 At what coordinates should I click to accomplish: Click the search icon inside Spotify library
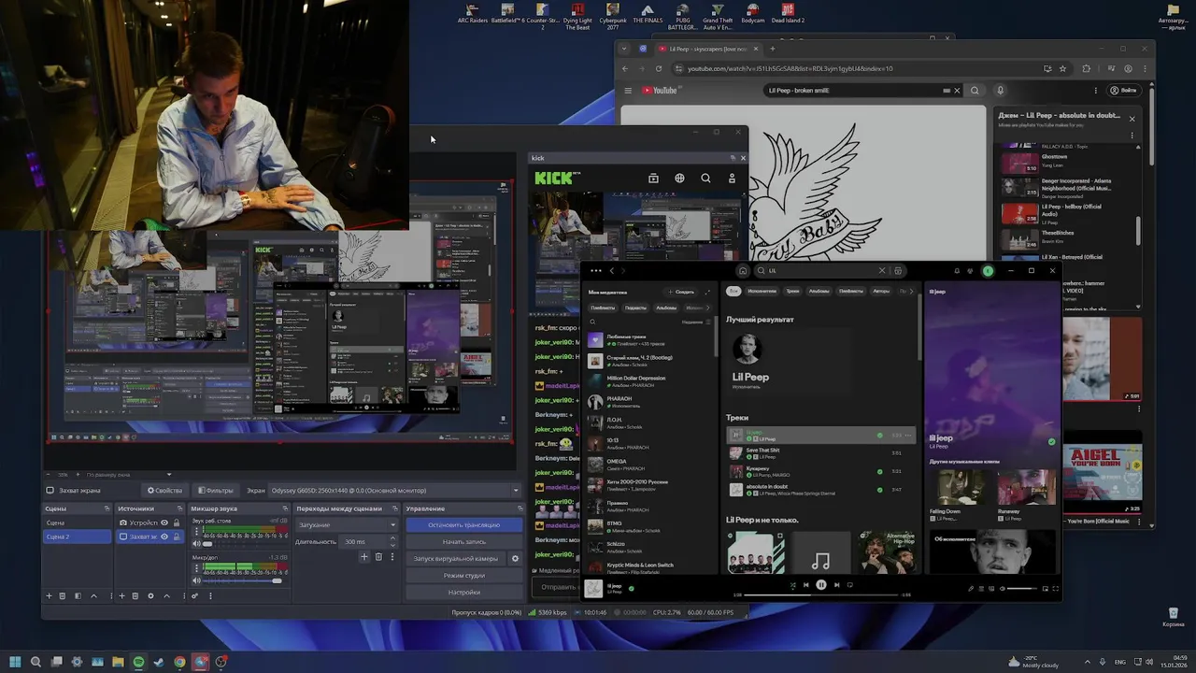592,322
